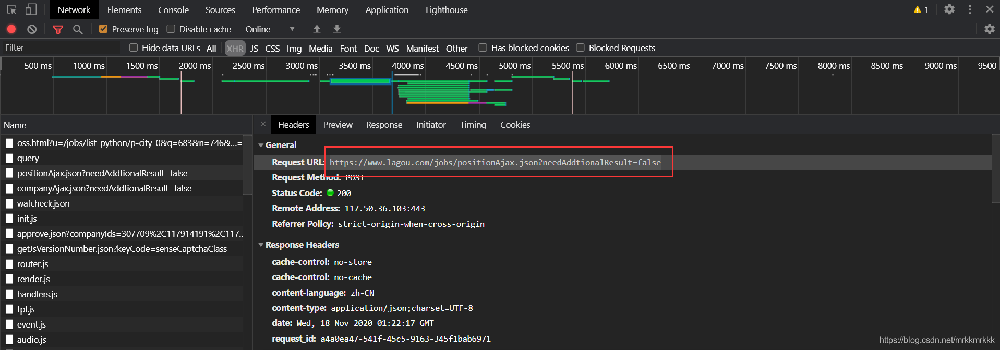Screen dimensions: 1000x350
Task: Select the render.js file icon
Action: pyautogui.click(x=9, y=279)
